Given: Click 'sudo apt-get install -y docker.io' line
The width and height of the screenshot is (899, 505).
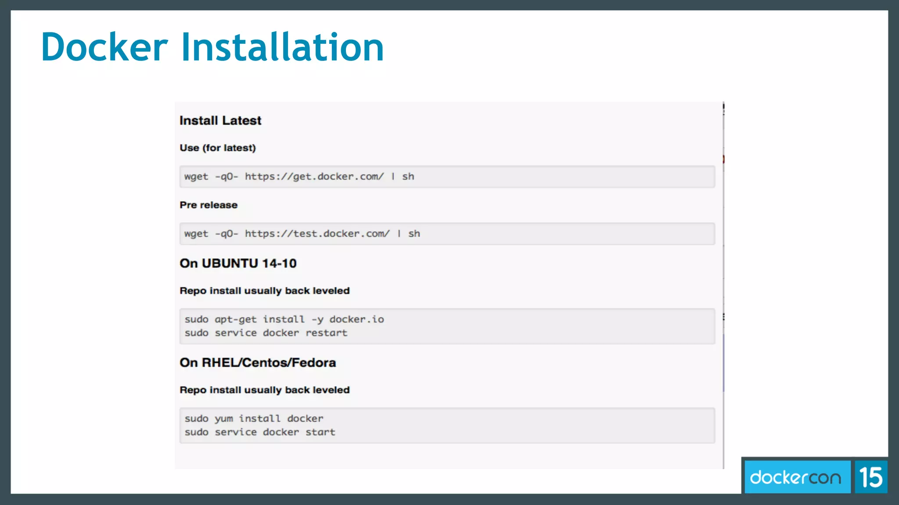Looking at the screenshot, I should [284, 320].
